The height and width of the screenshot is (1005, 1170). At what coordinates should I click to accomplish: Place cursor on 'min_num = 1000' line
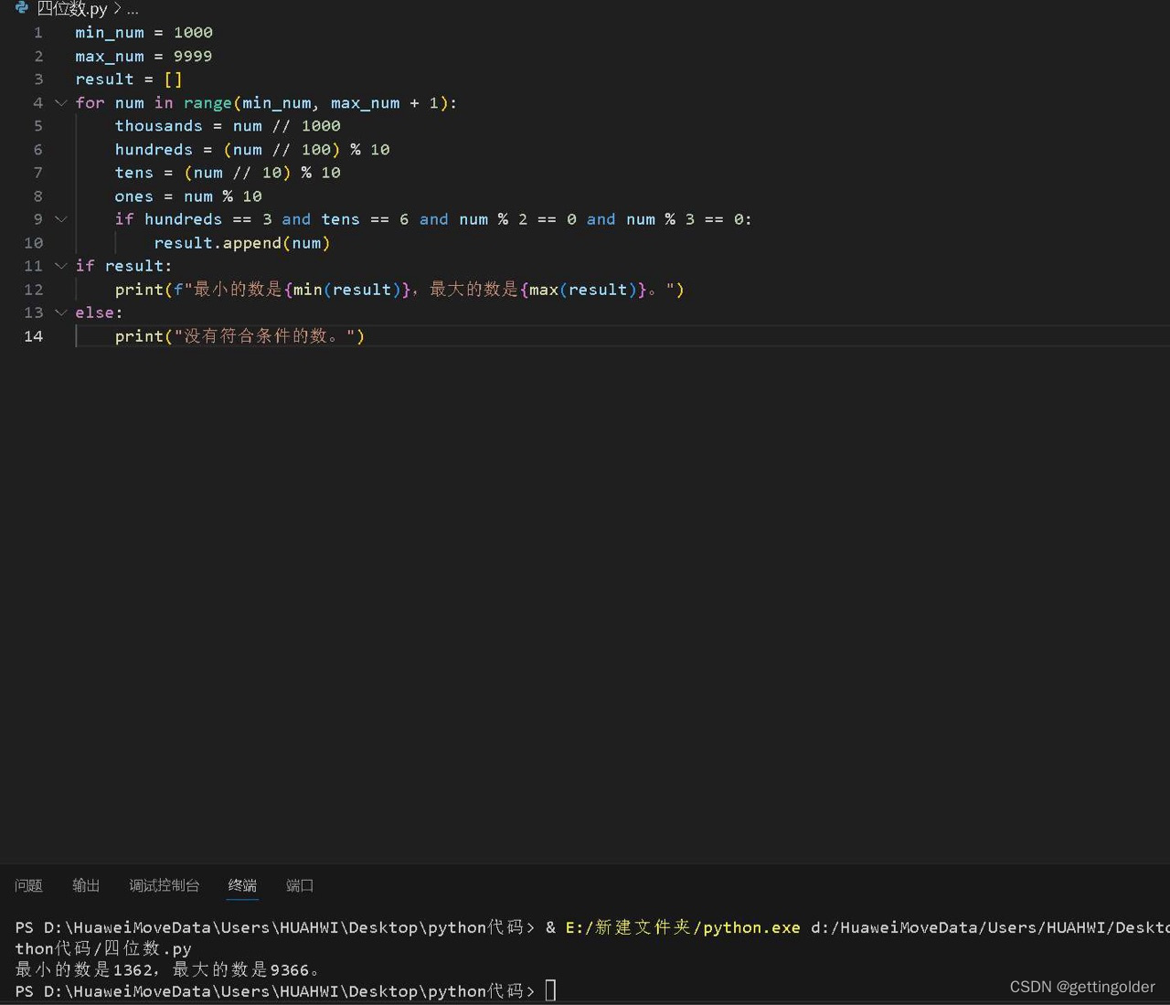144,33
